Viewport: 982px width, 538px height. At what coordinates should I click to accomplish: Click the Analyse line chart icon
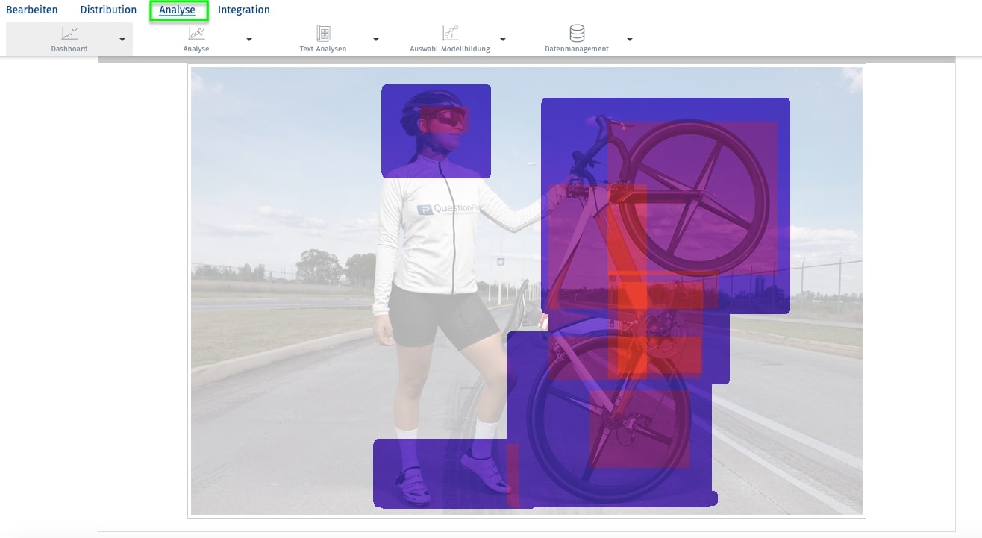[196, 34]
